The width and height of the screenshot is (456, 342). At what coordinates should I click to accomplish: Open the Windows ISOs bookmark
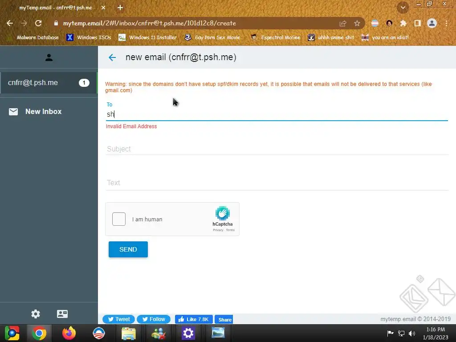click(89, 37)
